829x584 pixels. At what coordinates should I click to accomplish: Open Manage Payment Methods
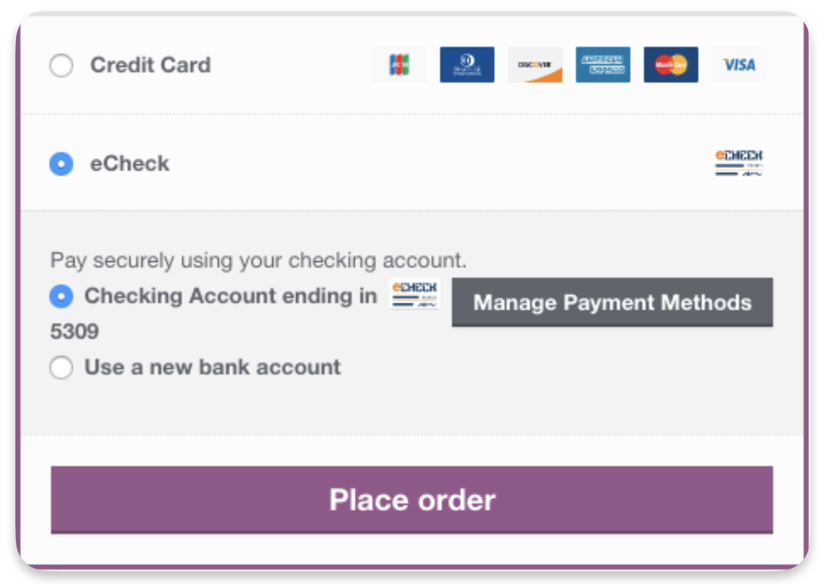coord(612,303)
